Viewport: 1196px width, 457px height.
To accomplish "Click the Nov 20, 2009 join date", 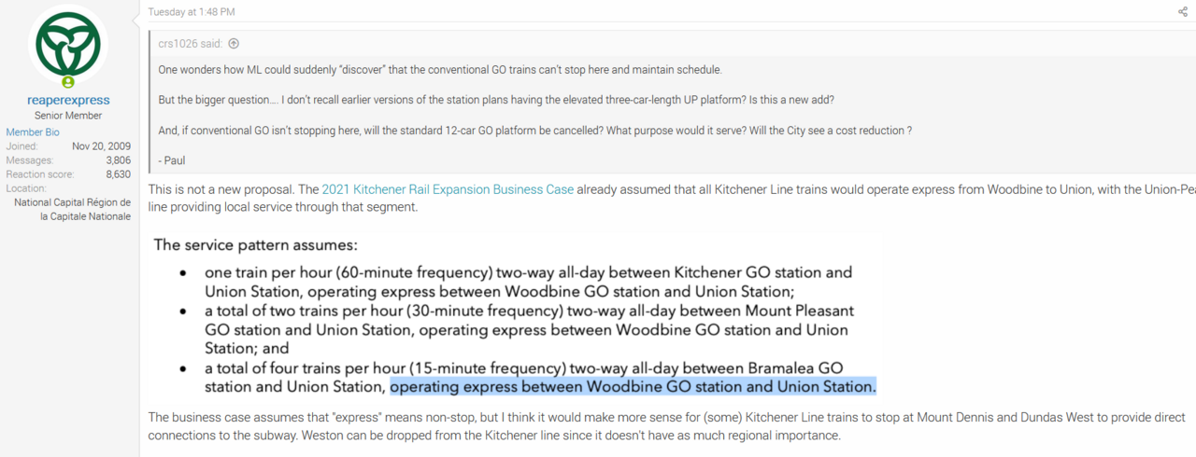I will [x=101, y=146].
